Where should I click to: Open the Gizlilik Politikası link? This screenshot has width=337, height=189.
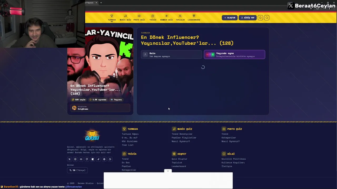click(234, 159)
